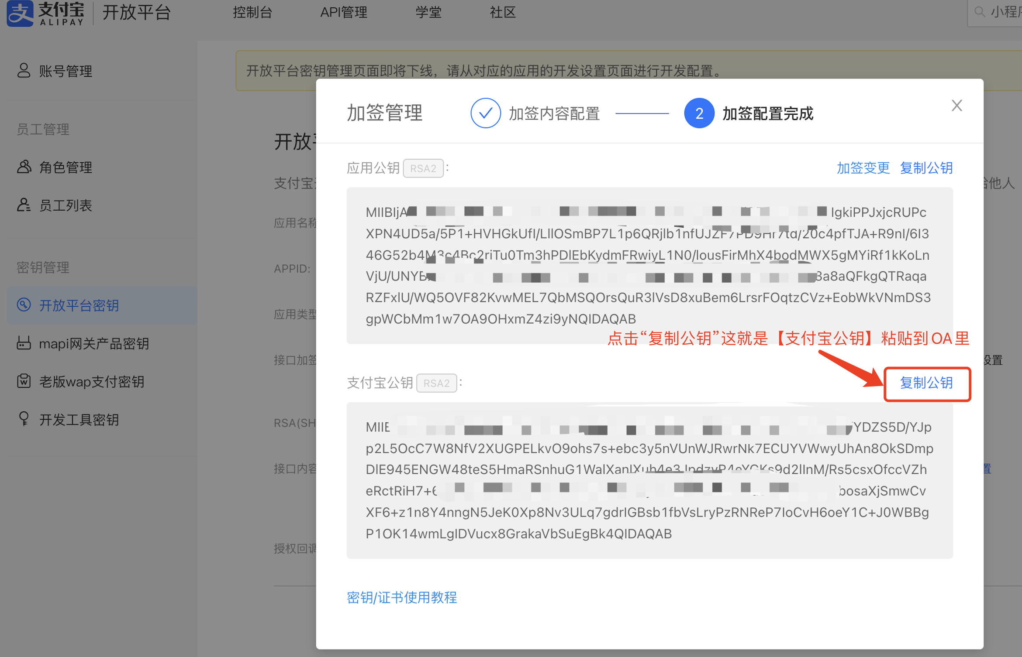Click the 开放平台密钥 key icon
Viewport: 1022px width, 657px height.
coord(24,305)
